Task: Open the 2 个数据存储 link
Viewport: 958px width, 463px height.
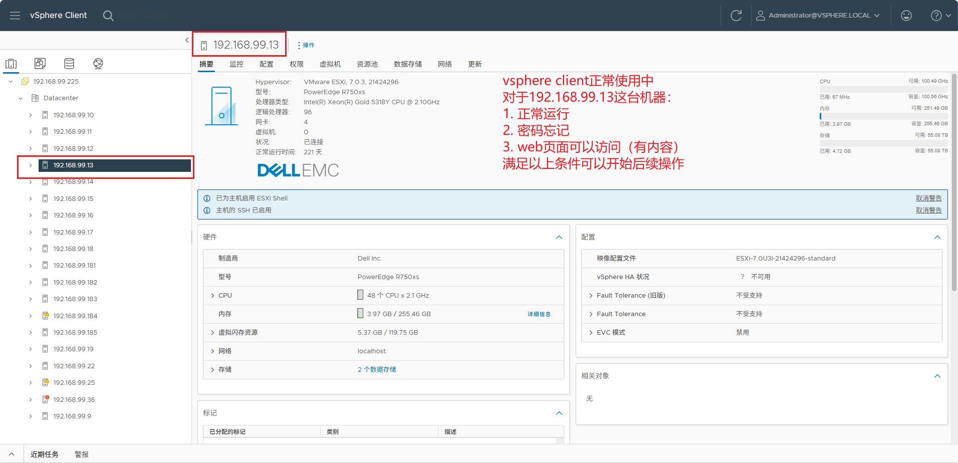Action: click(x=377, y=370)
